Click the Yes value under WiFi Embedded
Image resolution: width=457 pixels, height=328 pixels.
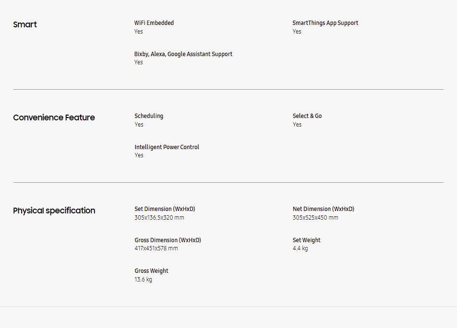pyautogui.click(x=138, y=32)
